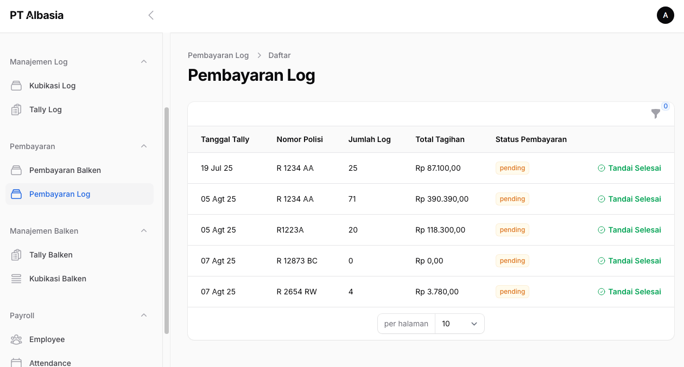684x367 pixels.
Task: Click the Kubikasi Log sidebar icon
Action: 16,86
